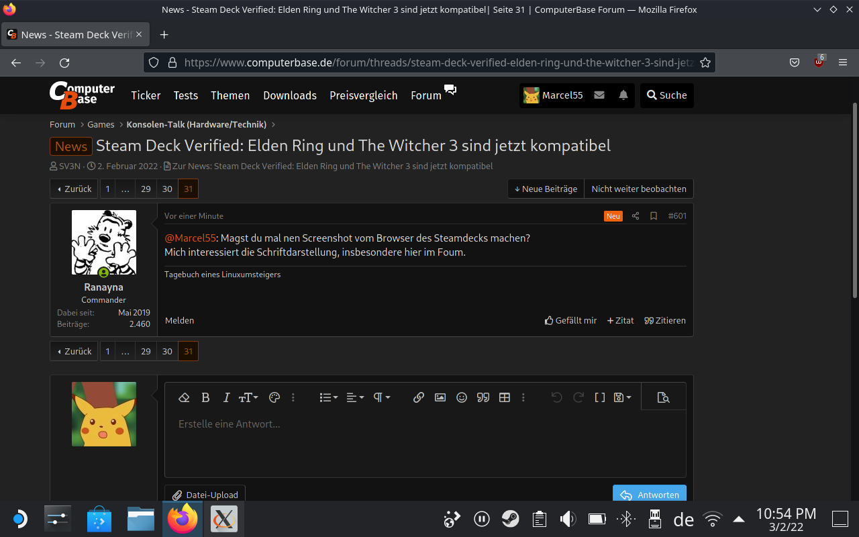Insert a link with the chain icon

pyautogui.click(x=419, y=397)
